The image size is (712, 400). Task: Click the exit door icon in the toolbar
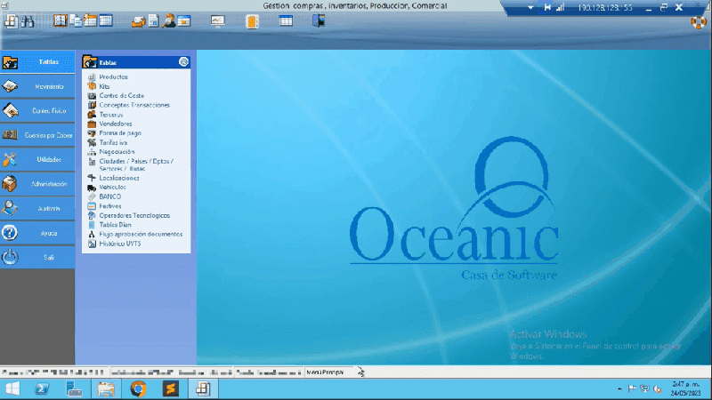[x=318, y=21]
